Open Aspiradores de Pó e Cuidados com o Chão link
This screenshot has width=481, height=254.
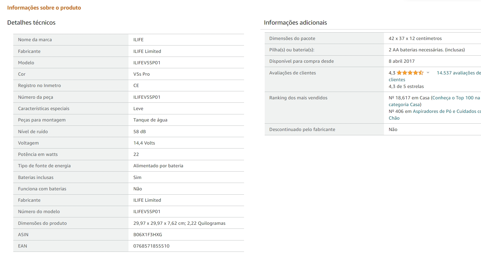[x=447, y=111]
